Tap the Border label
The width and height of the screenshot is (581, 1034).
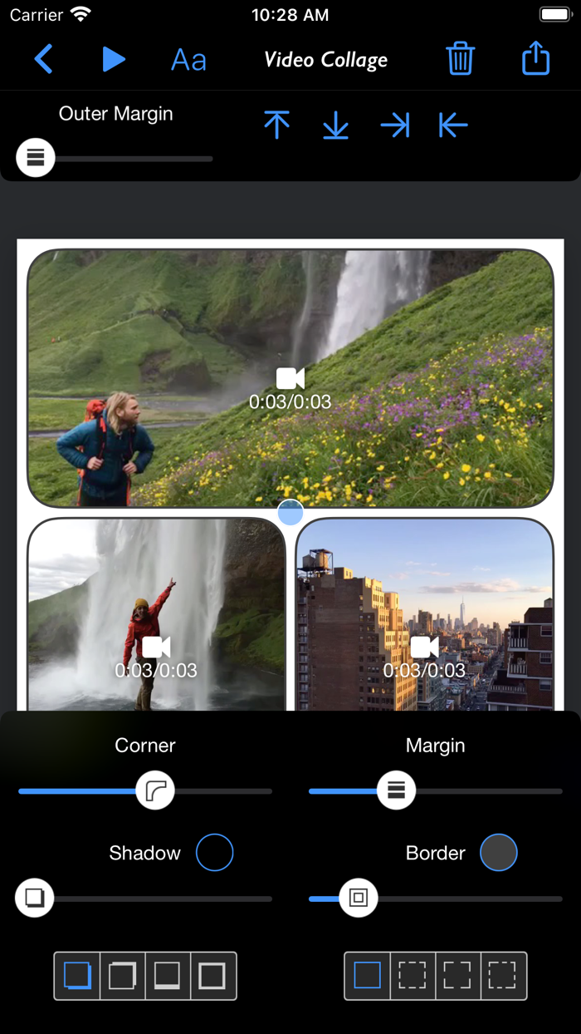[436, 853]
